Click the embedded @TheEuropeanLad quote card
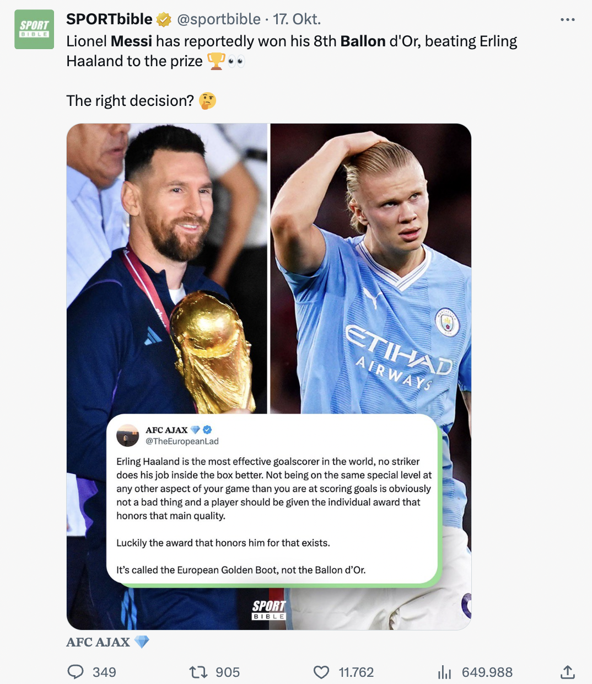 coord(274,499)
